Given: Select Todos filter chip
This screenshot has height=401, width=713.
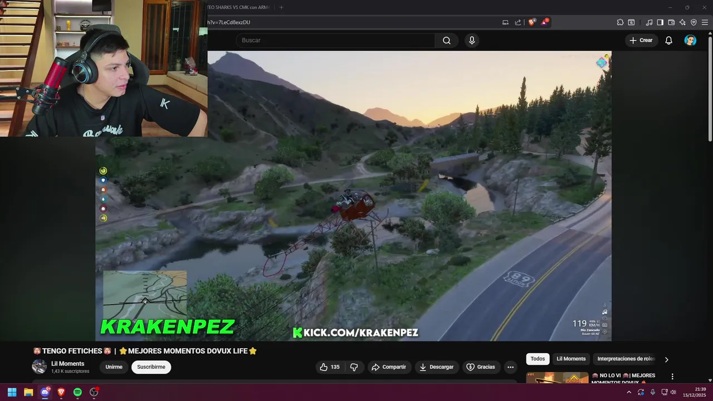Looking at the screenshot, I should tap(538, 359).
